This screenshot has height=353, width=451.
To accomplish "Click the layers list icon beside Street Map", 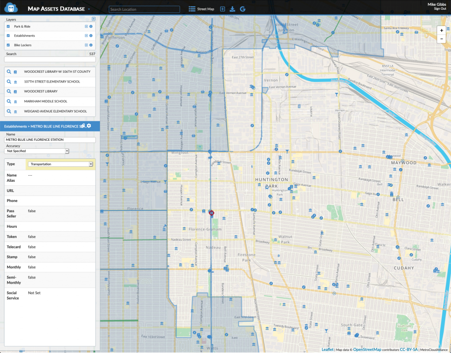I will point(192,8).
